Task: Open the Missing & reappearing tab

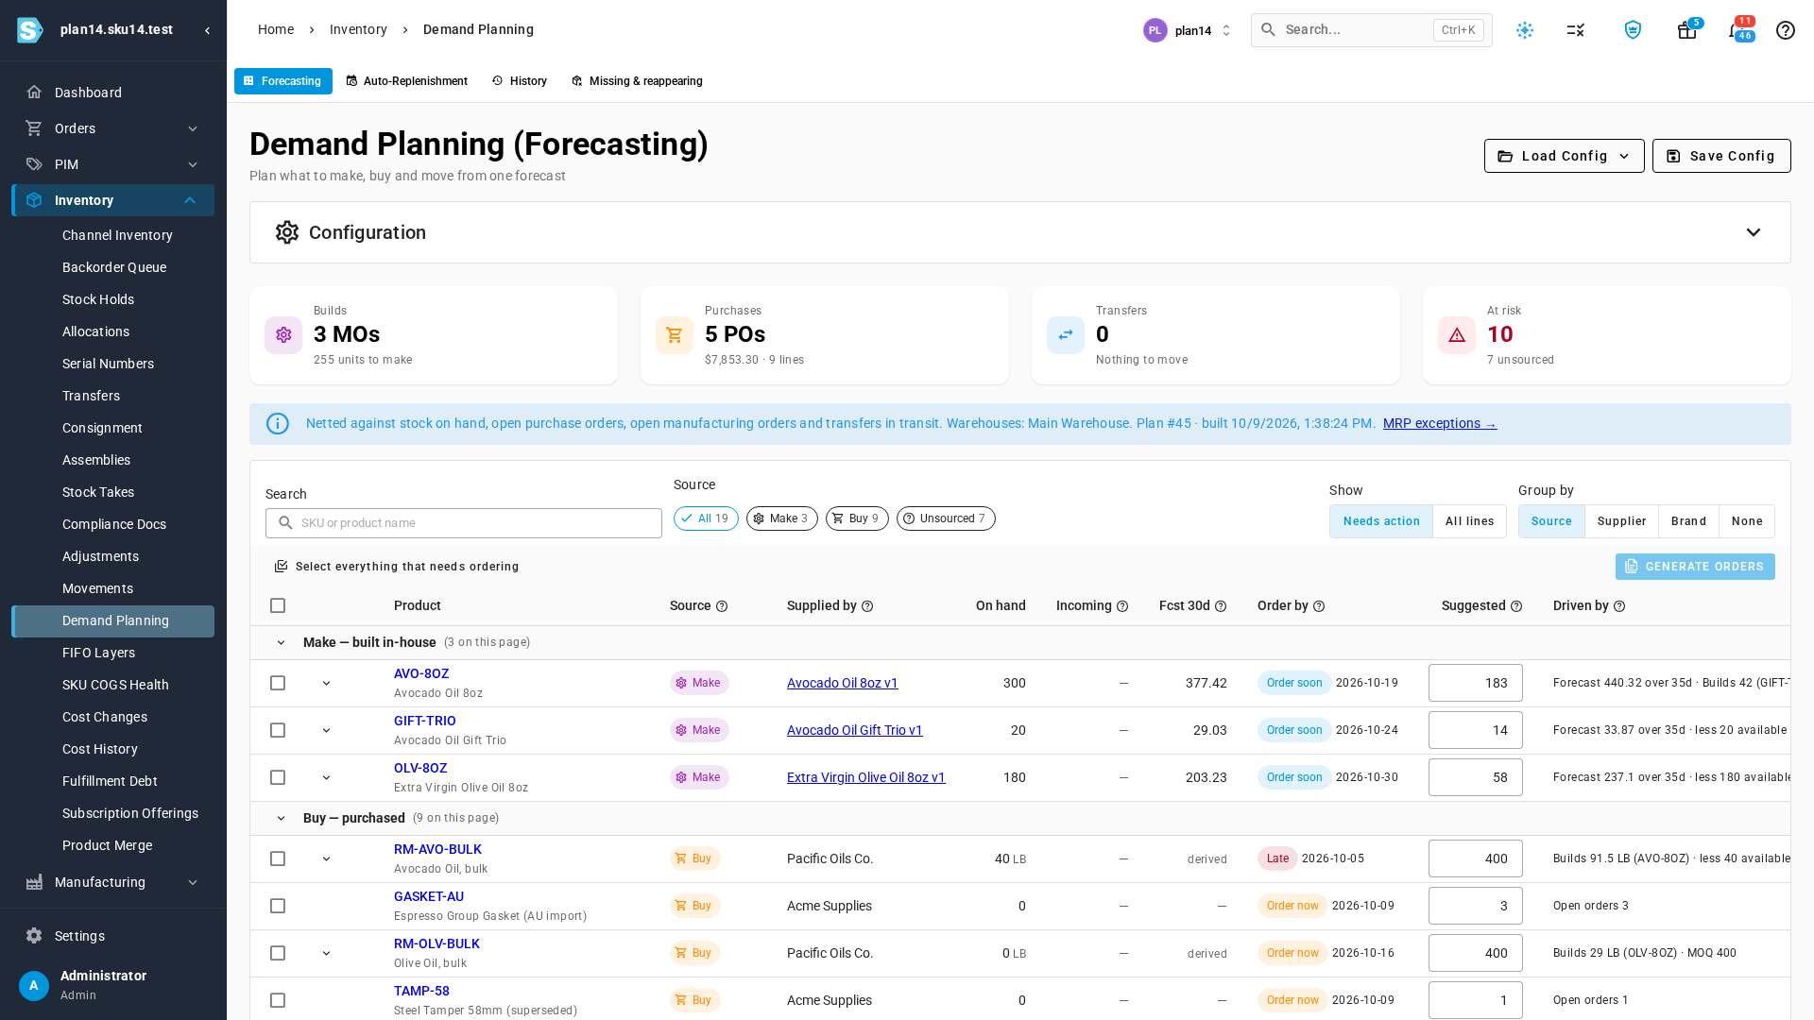Action: point(637,81)
